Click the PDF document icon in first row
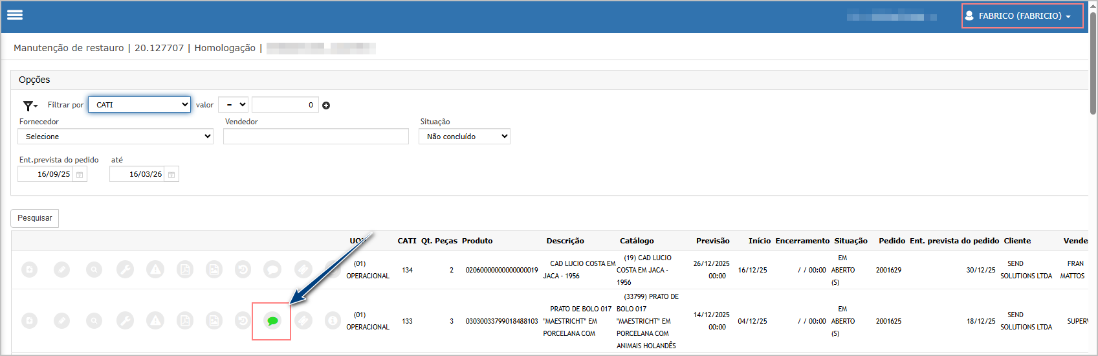The image size is (1098, 356). [185, 269]
